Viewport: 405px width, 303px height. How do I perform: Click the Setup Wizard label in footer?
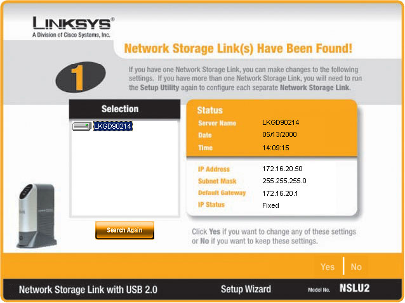pyautogui.click(x=246, y=289)
